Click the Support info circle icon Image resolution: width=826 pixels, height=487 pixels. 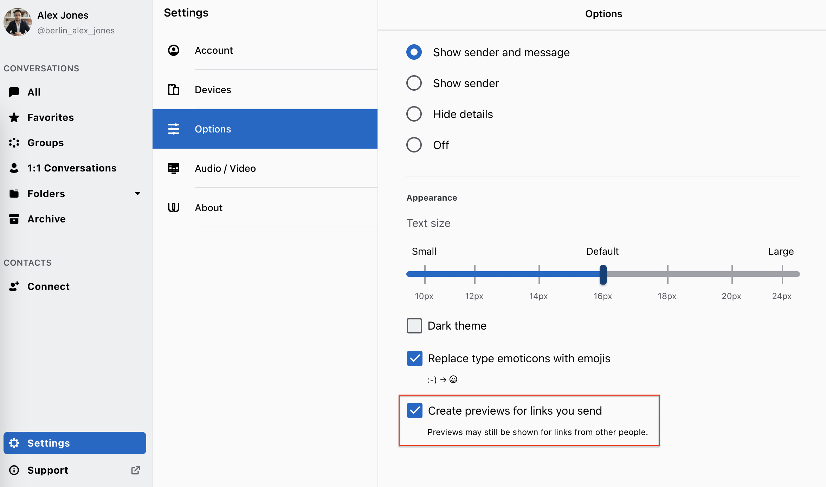pyautogui.click(x=14, y=470)
